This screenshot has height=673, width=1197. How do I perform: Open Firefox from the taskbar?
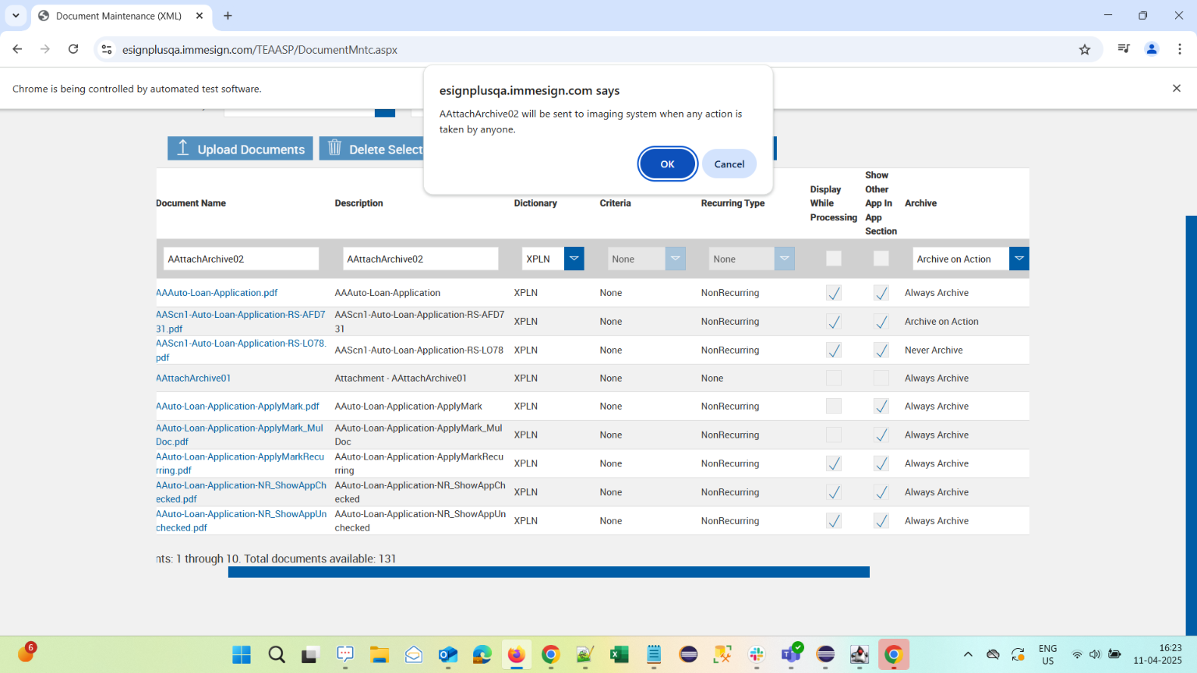pyautogui.click(x=516, y=654)
